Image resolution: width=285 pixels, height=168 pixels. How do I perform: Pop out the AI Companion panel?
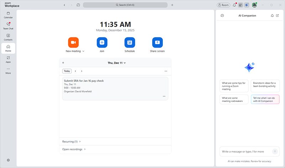[x=278, y=16]
